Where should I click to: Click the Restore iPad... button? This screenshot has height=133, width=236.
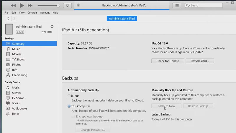tap(200, 61)
